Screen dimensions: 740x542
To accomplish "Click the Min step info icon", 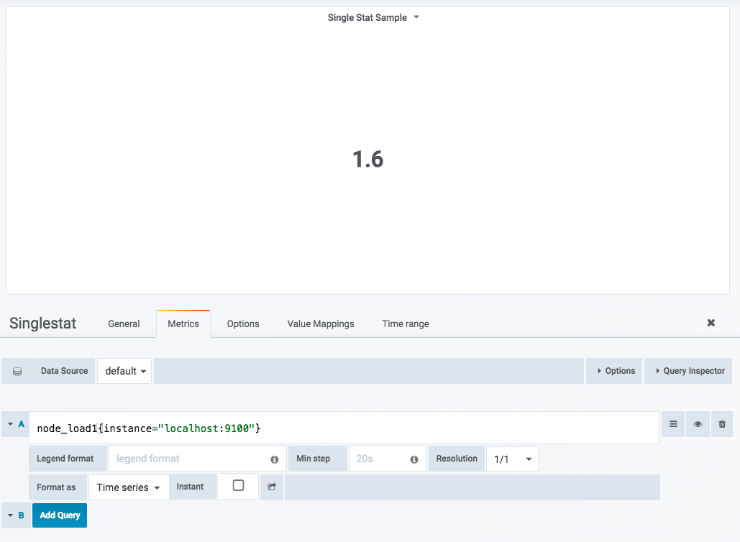I will point(414,459).
